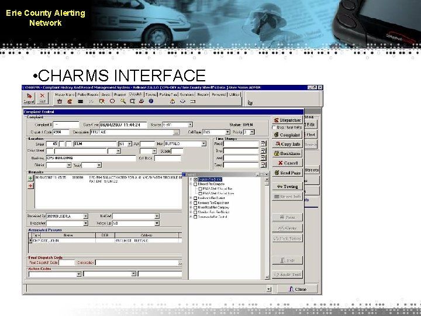Stamp the Comp time using its icon
Image resolution: width=421 pixels, height=316 pixels.
tap(263, 164)
